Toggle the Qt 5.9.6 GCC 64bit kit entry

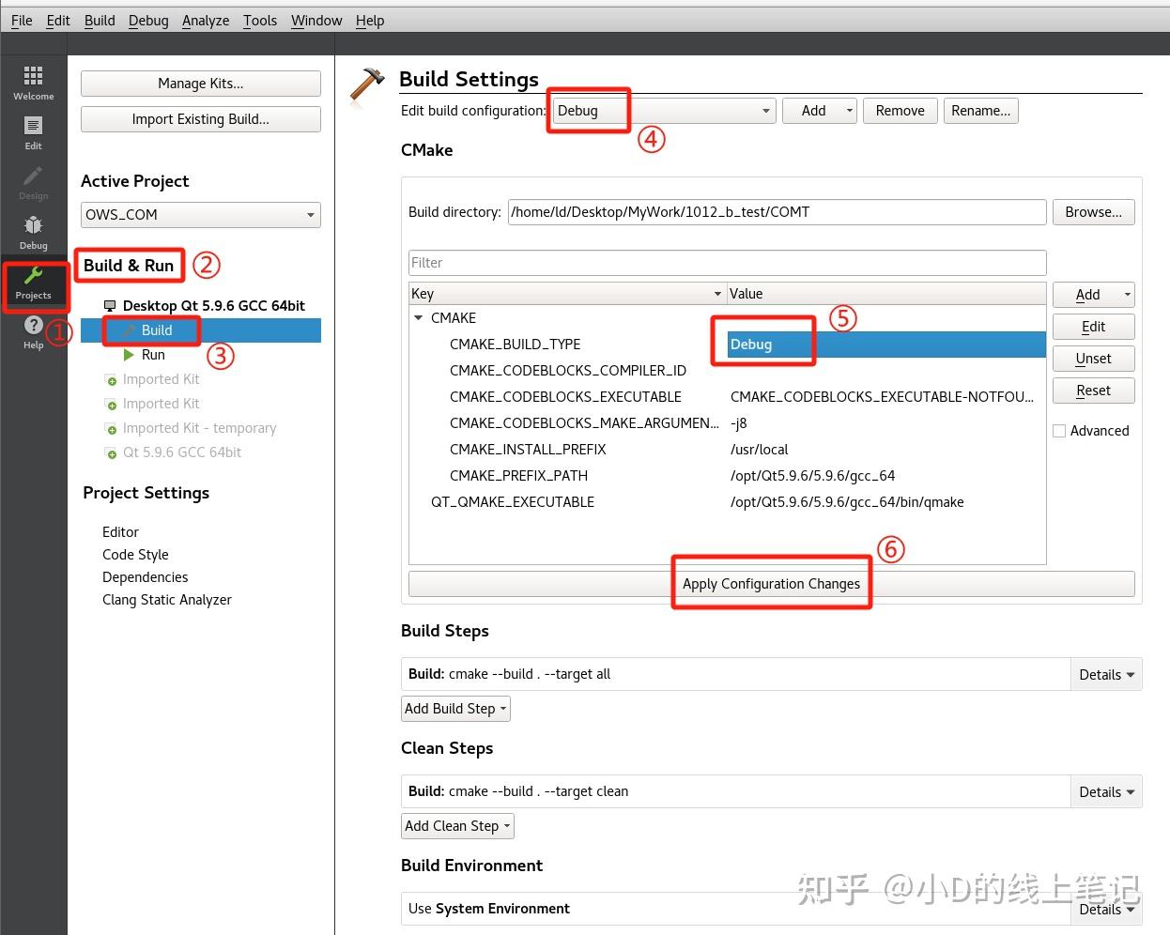click(x=181, y=452)
